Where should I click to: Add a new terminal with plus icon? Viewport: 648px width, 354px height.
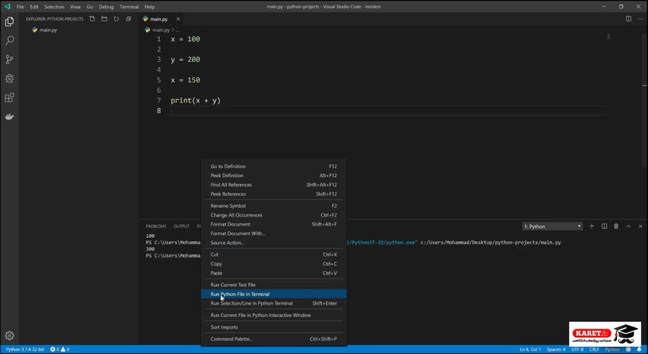[x=592, y=226]
